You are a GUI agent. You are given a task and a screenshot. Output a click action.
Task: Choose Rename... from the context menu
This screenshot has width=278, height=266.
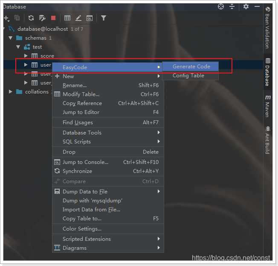(x=108, y=85)
